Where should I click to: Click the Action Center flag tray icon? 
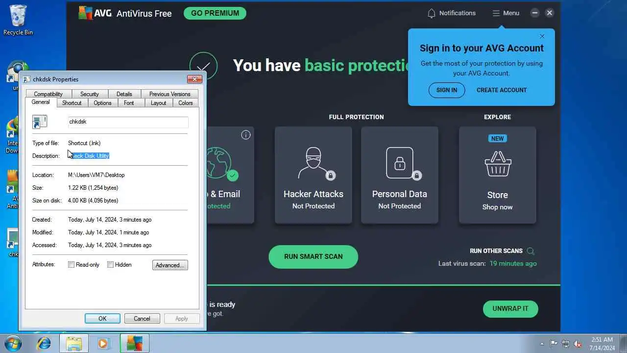click(x=554, y=344)
